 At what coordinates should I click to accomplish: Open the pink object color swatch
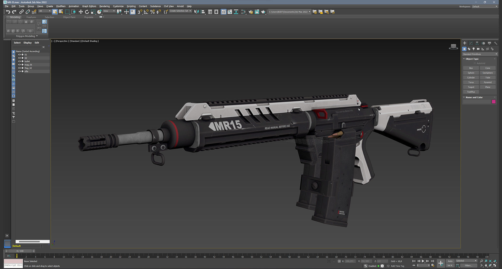pyautogui.click(x=494, y=102)
